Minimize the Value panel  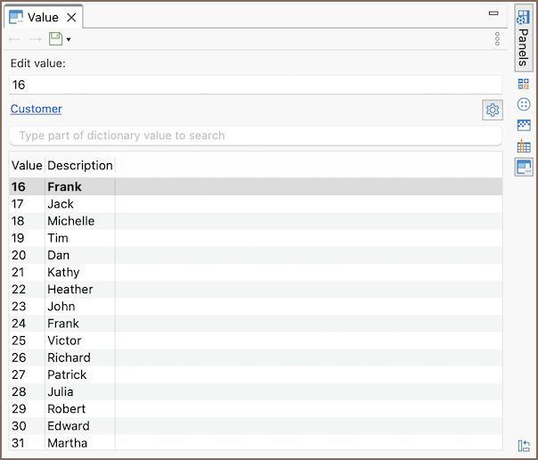tap(493, 14)
